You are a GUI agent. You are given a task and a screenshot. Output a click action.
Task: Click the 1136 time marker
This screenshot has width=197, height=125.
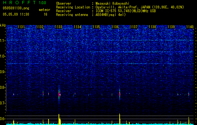115,27
